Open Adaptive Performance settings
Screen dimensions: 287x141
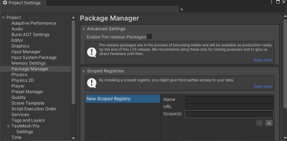coord(34,23)
